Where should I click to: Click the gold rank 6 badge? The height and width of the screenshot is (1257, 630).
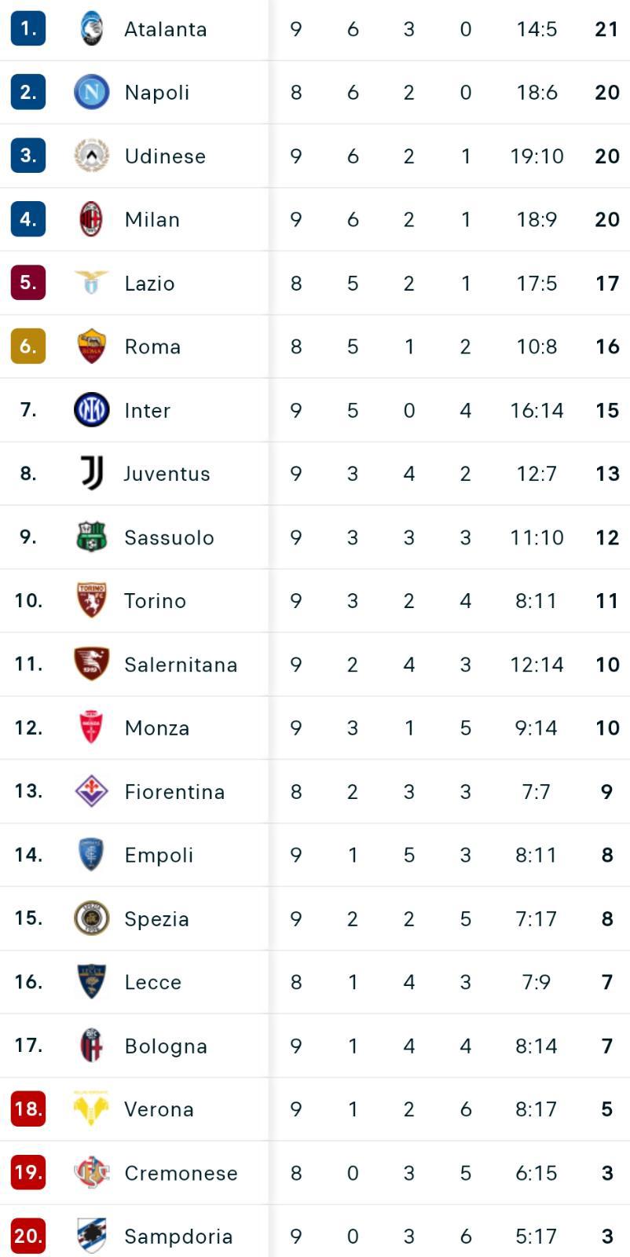[x=28, y=346]
